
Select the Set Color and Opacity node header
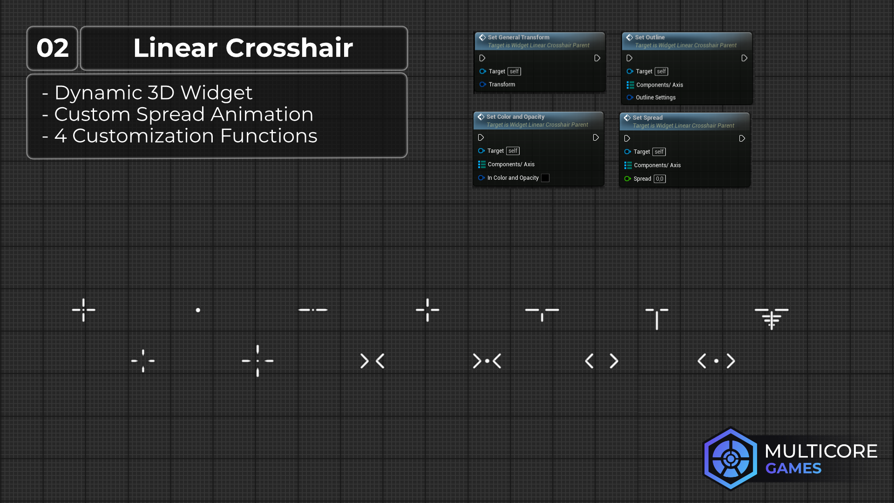pyautogui.click(x=515, y=117)
